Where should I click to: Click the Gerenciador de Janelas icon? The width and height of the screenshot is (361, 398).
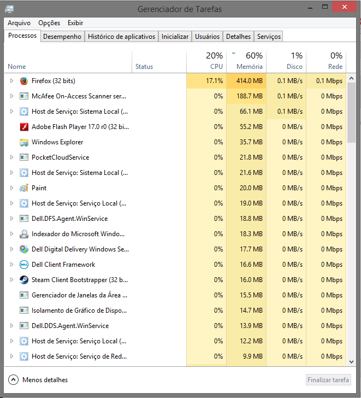click(24, 295)
